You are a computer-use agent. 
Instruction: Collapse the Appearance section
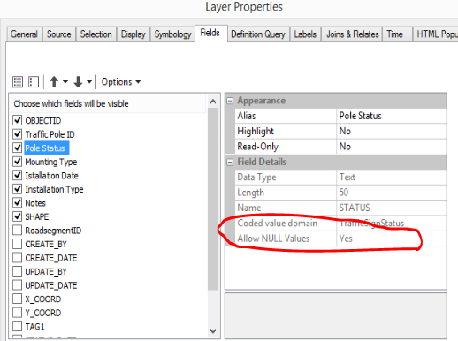click(x=230, y=101)
